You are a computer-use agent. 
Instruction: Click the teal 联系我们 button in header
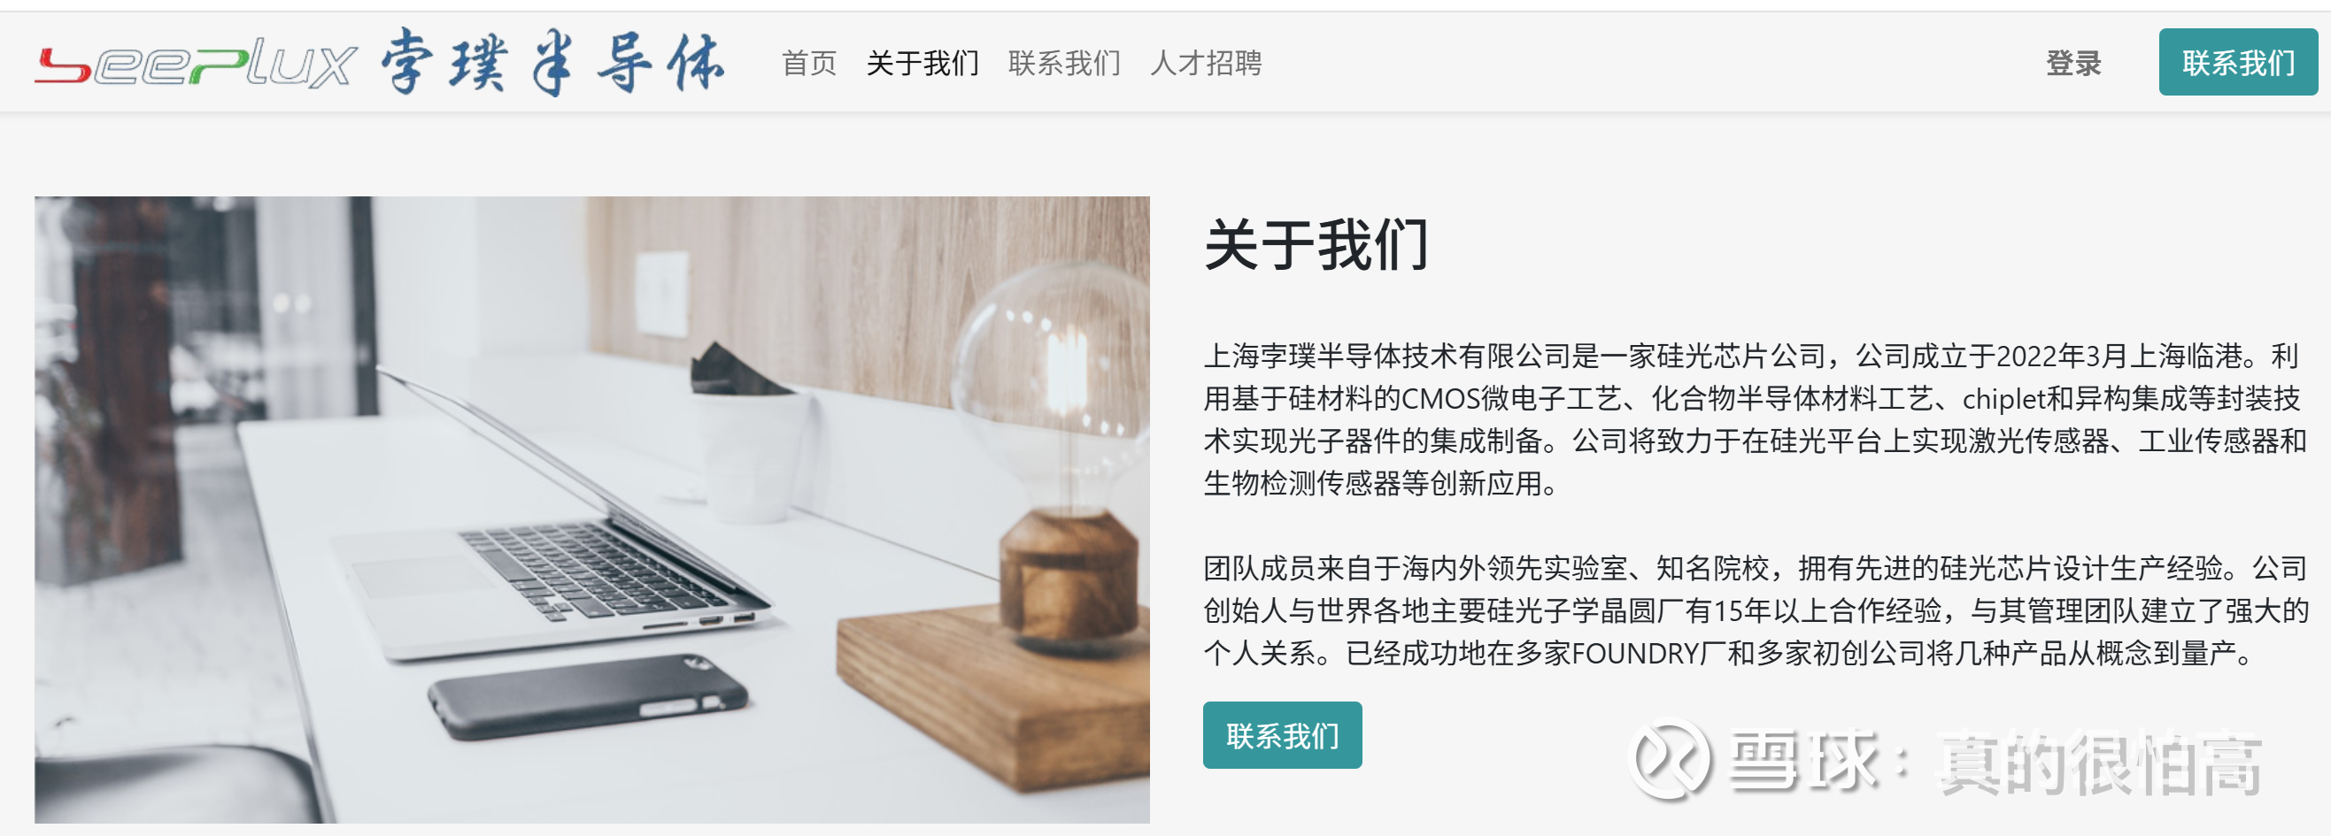tap(2238, 62)
